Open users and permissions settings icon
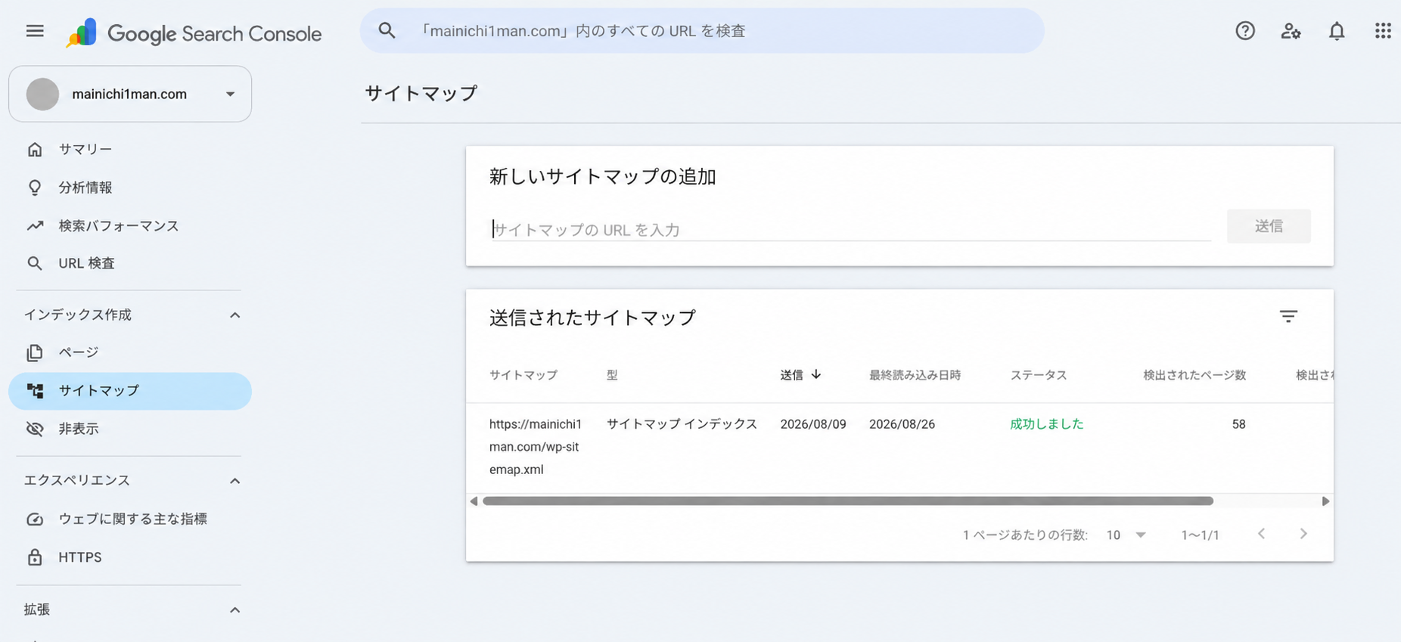Viewport: 1401px width, 642px height. click(x=1291, y=31)
